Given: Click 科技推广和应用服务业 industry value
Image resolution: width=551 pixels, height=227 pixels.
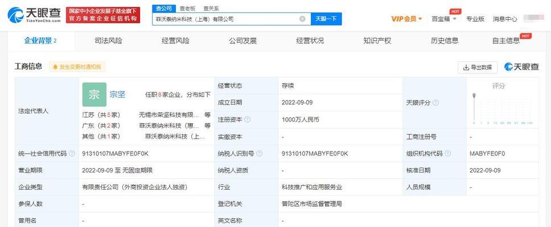Looking at the screenshot, I should click(312, 187).
